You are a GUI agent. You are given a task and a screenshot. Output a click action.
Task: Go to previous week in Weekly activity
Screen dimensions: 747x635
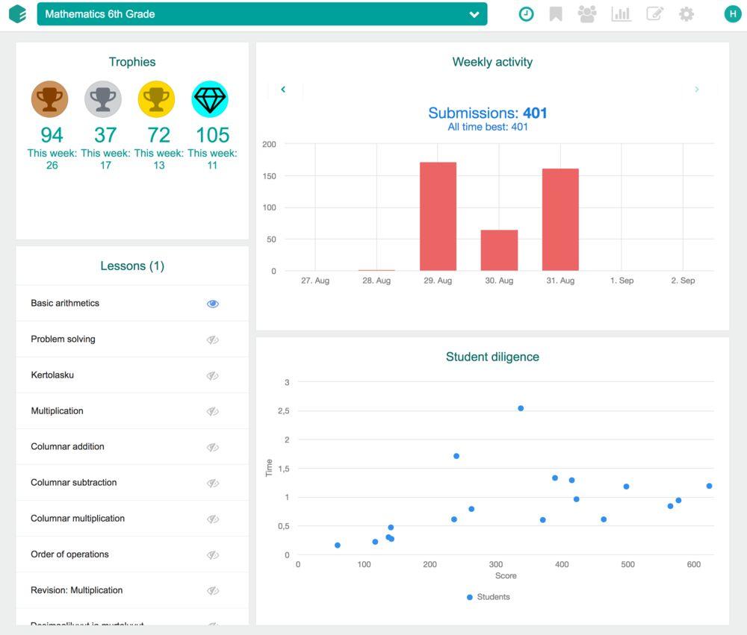283,89
